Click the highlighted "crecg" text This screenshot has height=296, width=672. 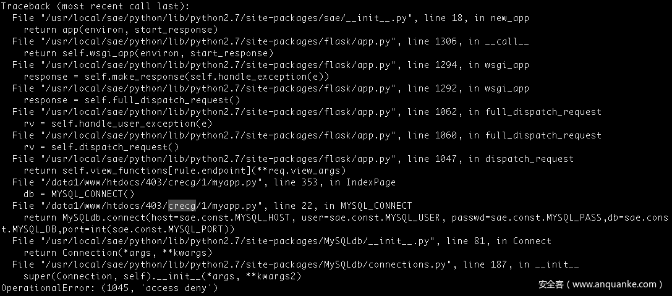[x=182, y=205]
